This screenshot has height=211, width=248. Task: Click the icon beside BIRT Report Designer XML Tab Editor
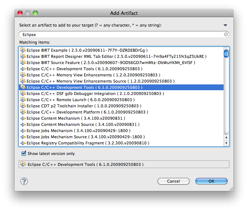23,56
